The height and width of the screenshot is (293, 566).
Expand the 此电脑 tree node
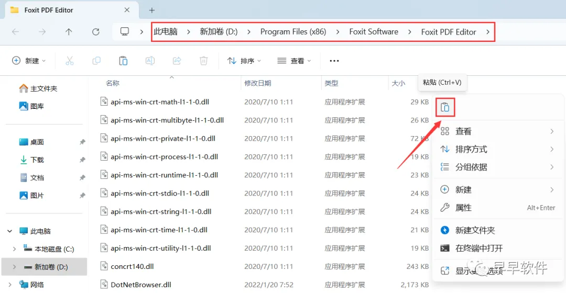click(x=10, y=231)
